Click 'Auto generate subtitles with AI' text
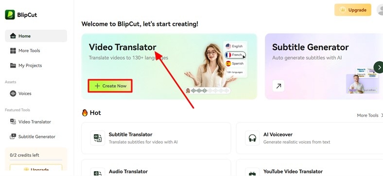Image resolution: width=383 pixels, height=176 pixels. [307, 58]
